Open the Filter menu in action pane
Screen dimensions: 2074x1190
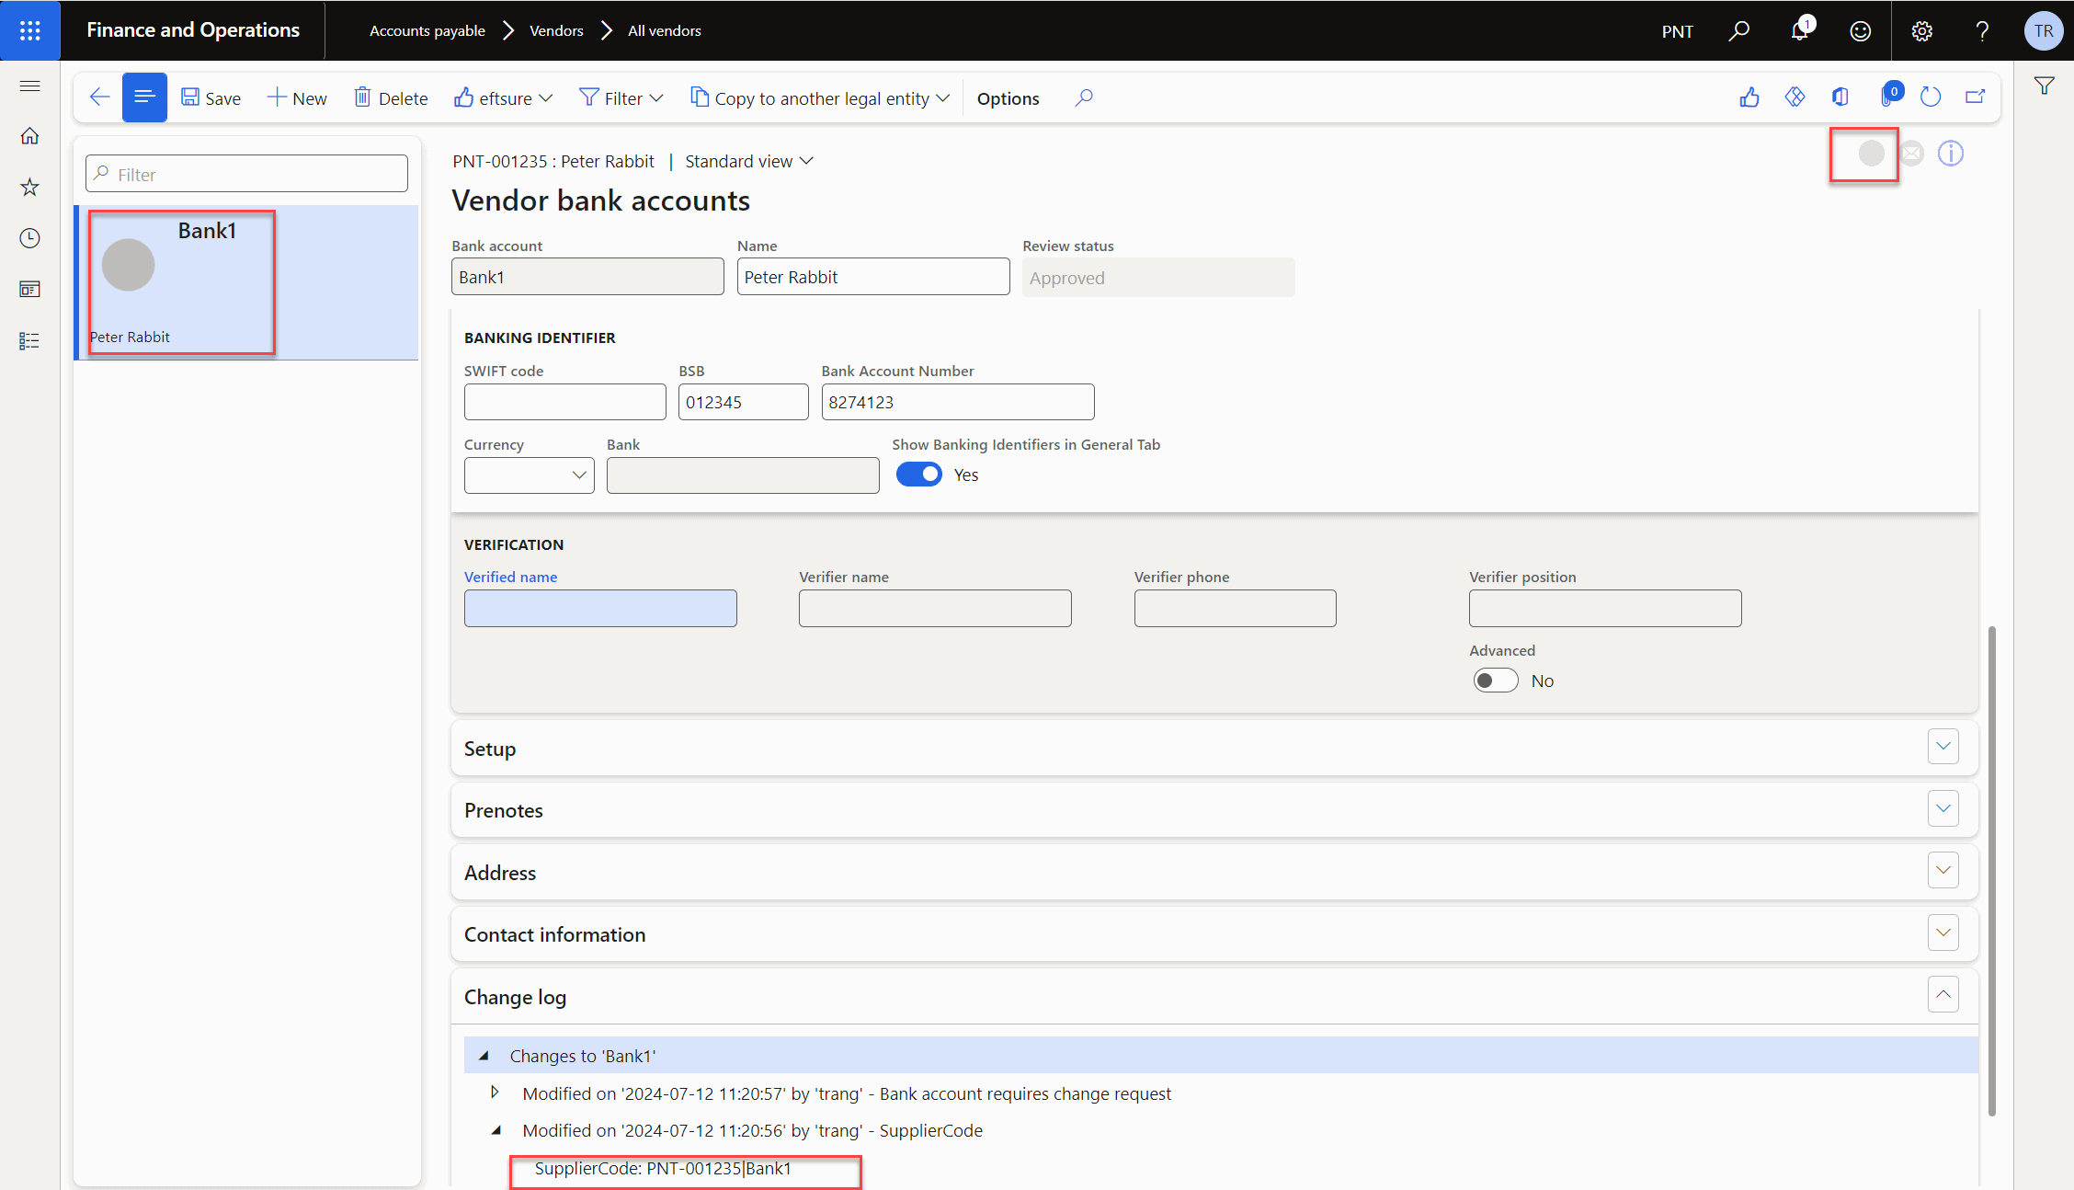621,97
